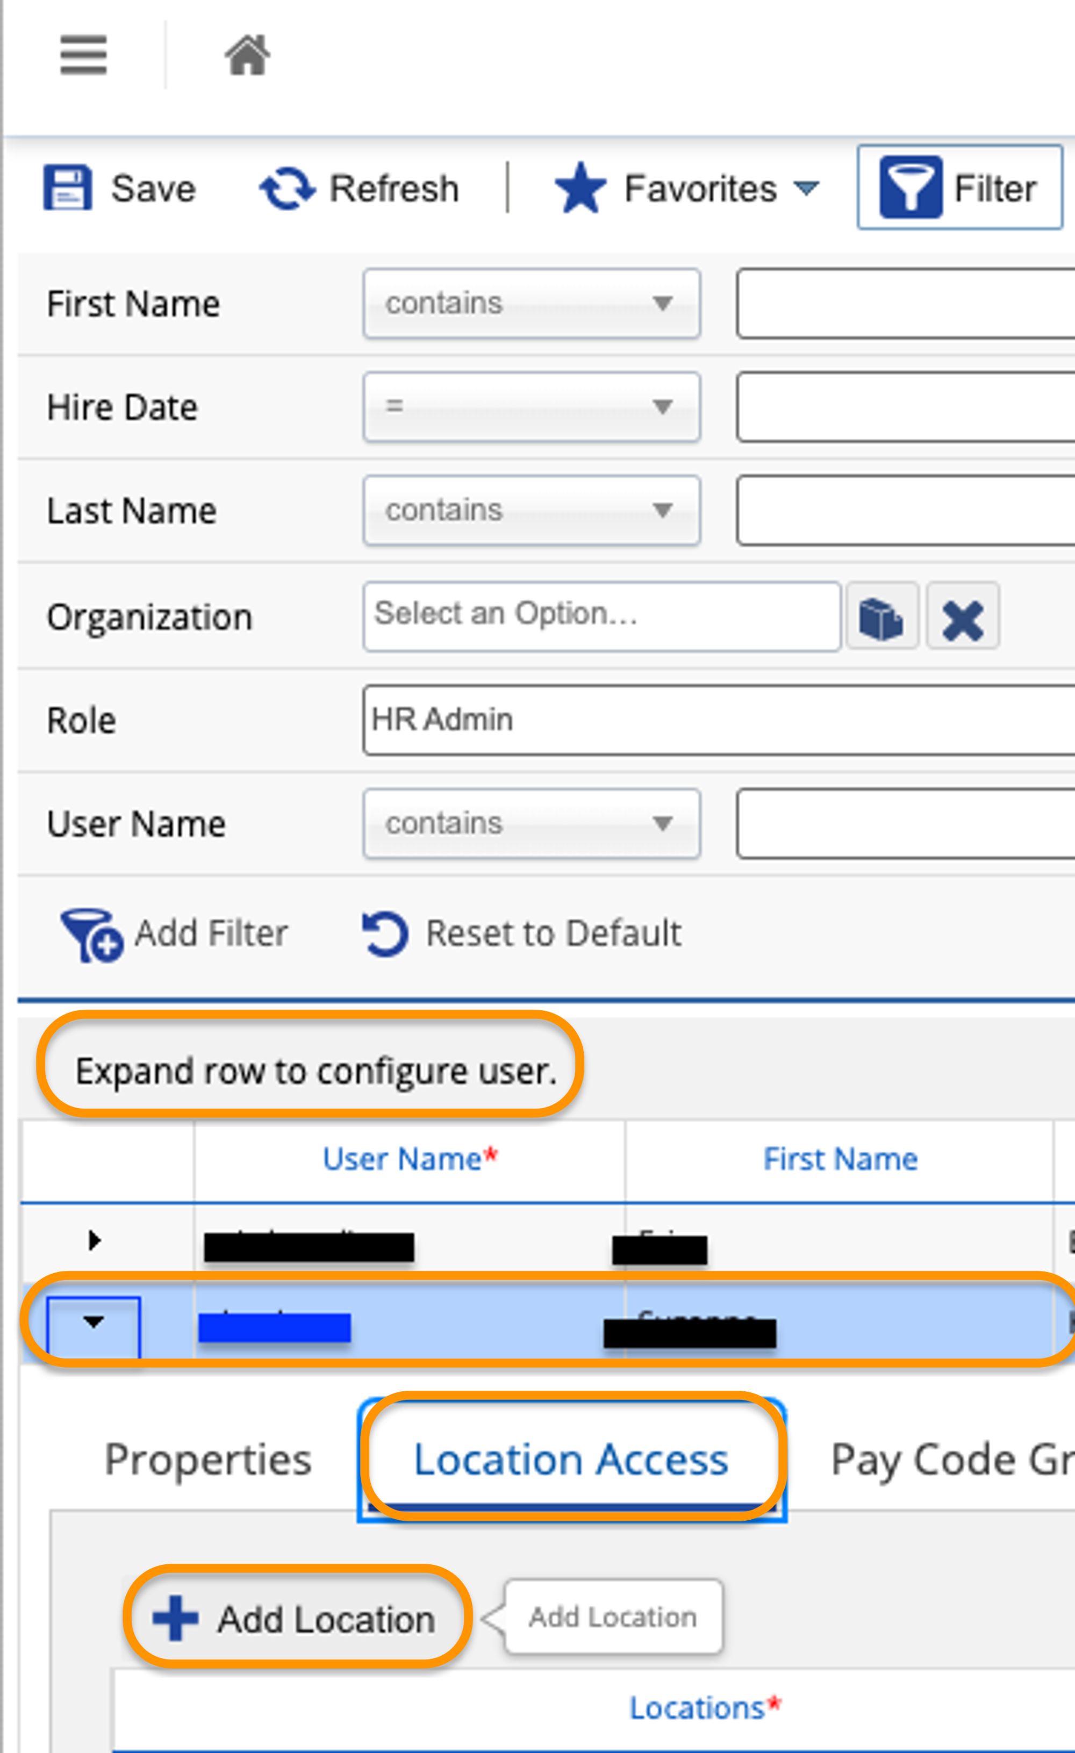The height and width of the screenshot is (1753, 1075).
Task: Click the Add Filter funnel icon
Action: (x=91, y=934)
